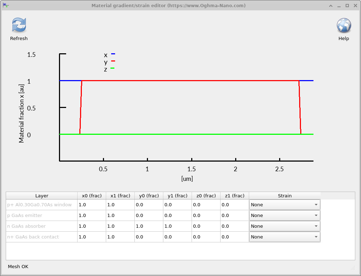Select z1 cell of n GaAs absorber row

coord(234,226)
